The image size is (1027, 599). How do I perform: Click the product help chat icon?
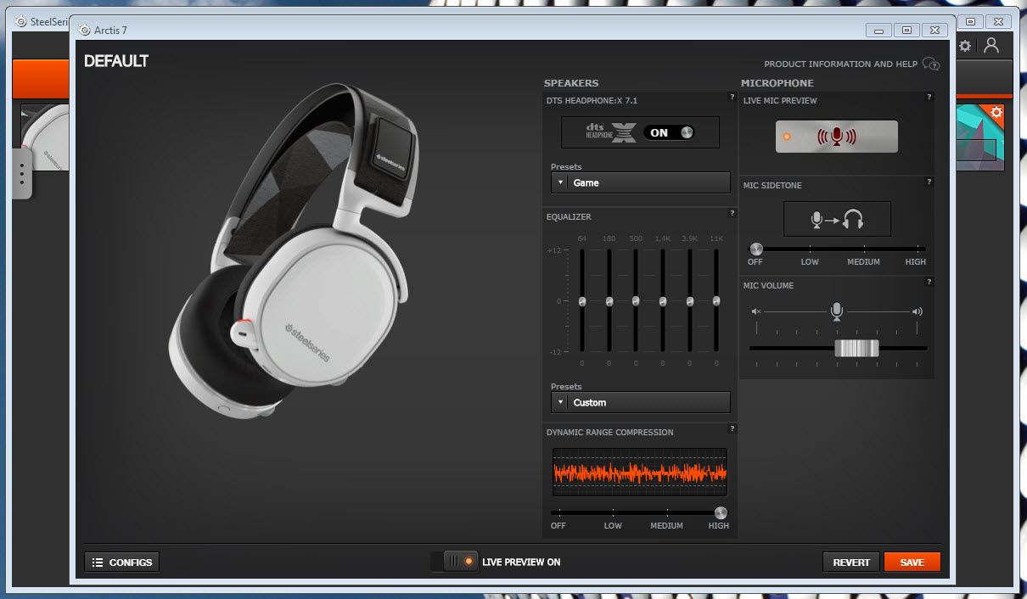click(931, 64)
